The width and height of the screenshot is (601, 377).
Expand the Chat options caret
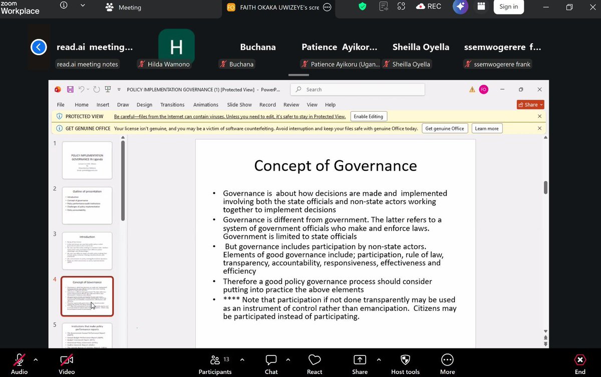click(287, 359)
